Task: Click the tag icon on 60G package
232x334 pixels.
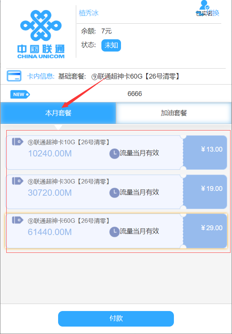Action: tap(18, 220)
